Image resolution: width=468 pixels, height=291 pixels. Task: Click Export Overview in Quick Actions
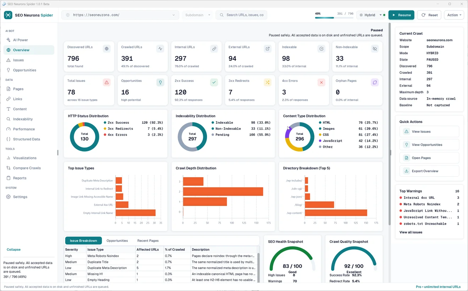click(x=429, y=171)
